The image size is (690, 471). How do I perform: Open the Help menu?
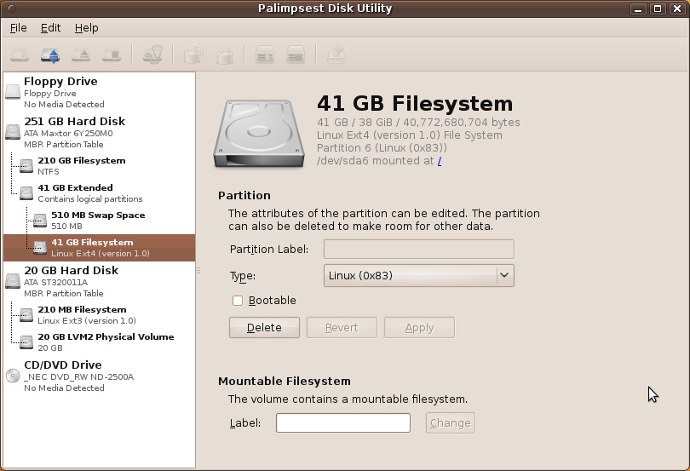coord(86,28)
